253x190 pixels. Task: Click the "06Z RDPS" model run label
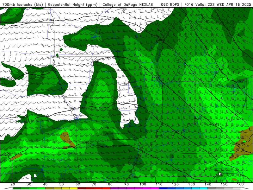[x=170, y=4]
